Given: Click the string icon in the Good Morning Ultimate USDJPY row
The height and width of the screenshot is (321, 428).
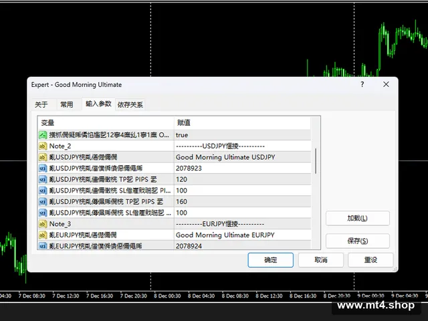Looking at the screenshot, I should tap(43, 157).
